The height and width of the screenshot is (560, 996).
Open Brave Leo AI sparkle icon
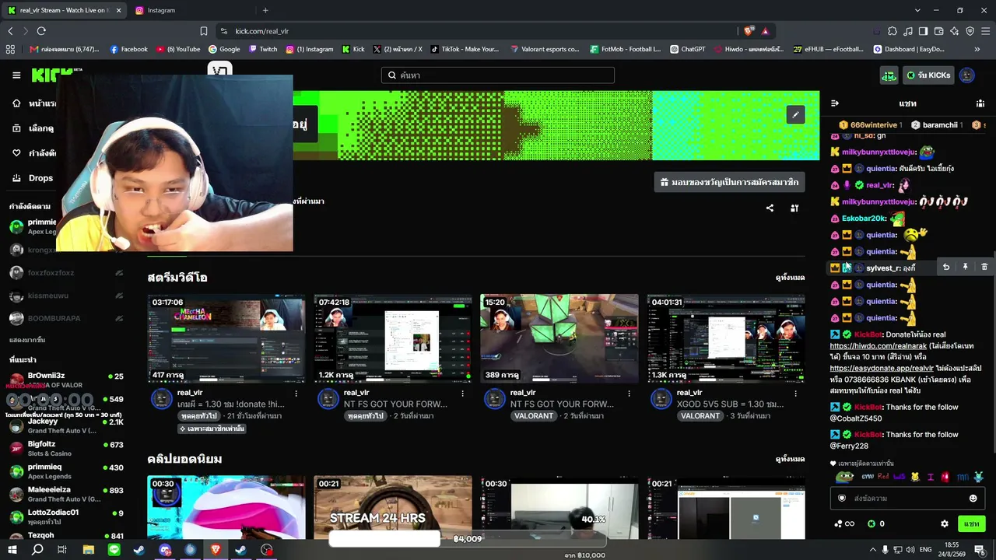(955, 31)
